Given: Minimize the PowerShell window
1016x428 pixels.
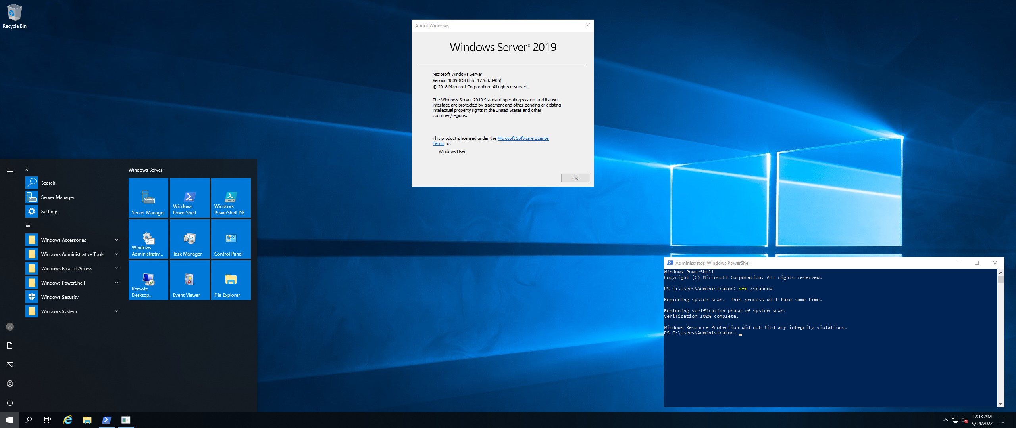Looking at the screenshot, I should pos(959,263).
